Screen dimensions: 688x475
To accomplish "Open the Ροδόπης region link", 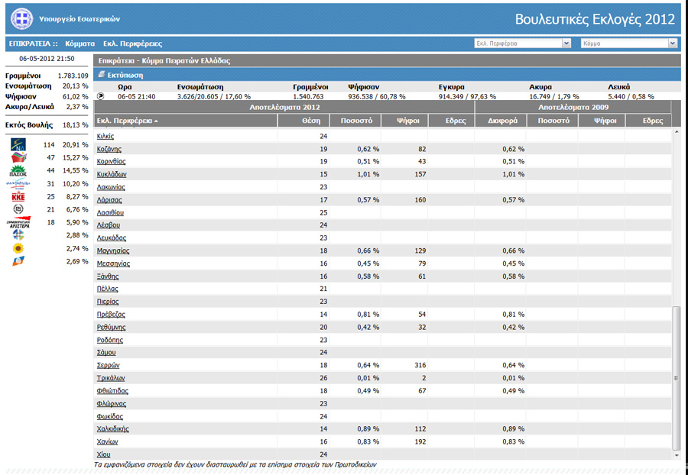I will tap(109, 340).
